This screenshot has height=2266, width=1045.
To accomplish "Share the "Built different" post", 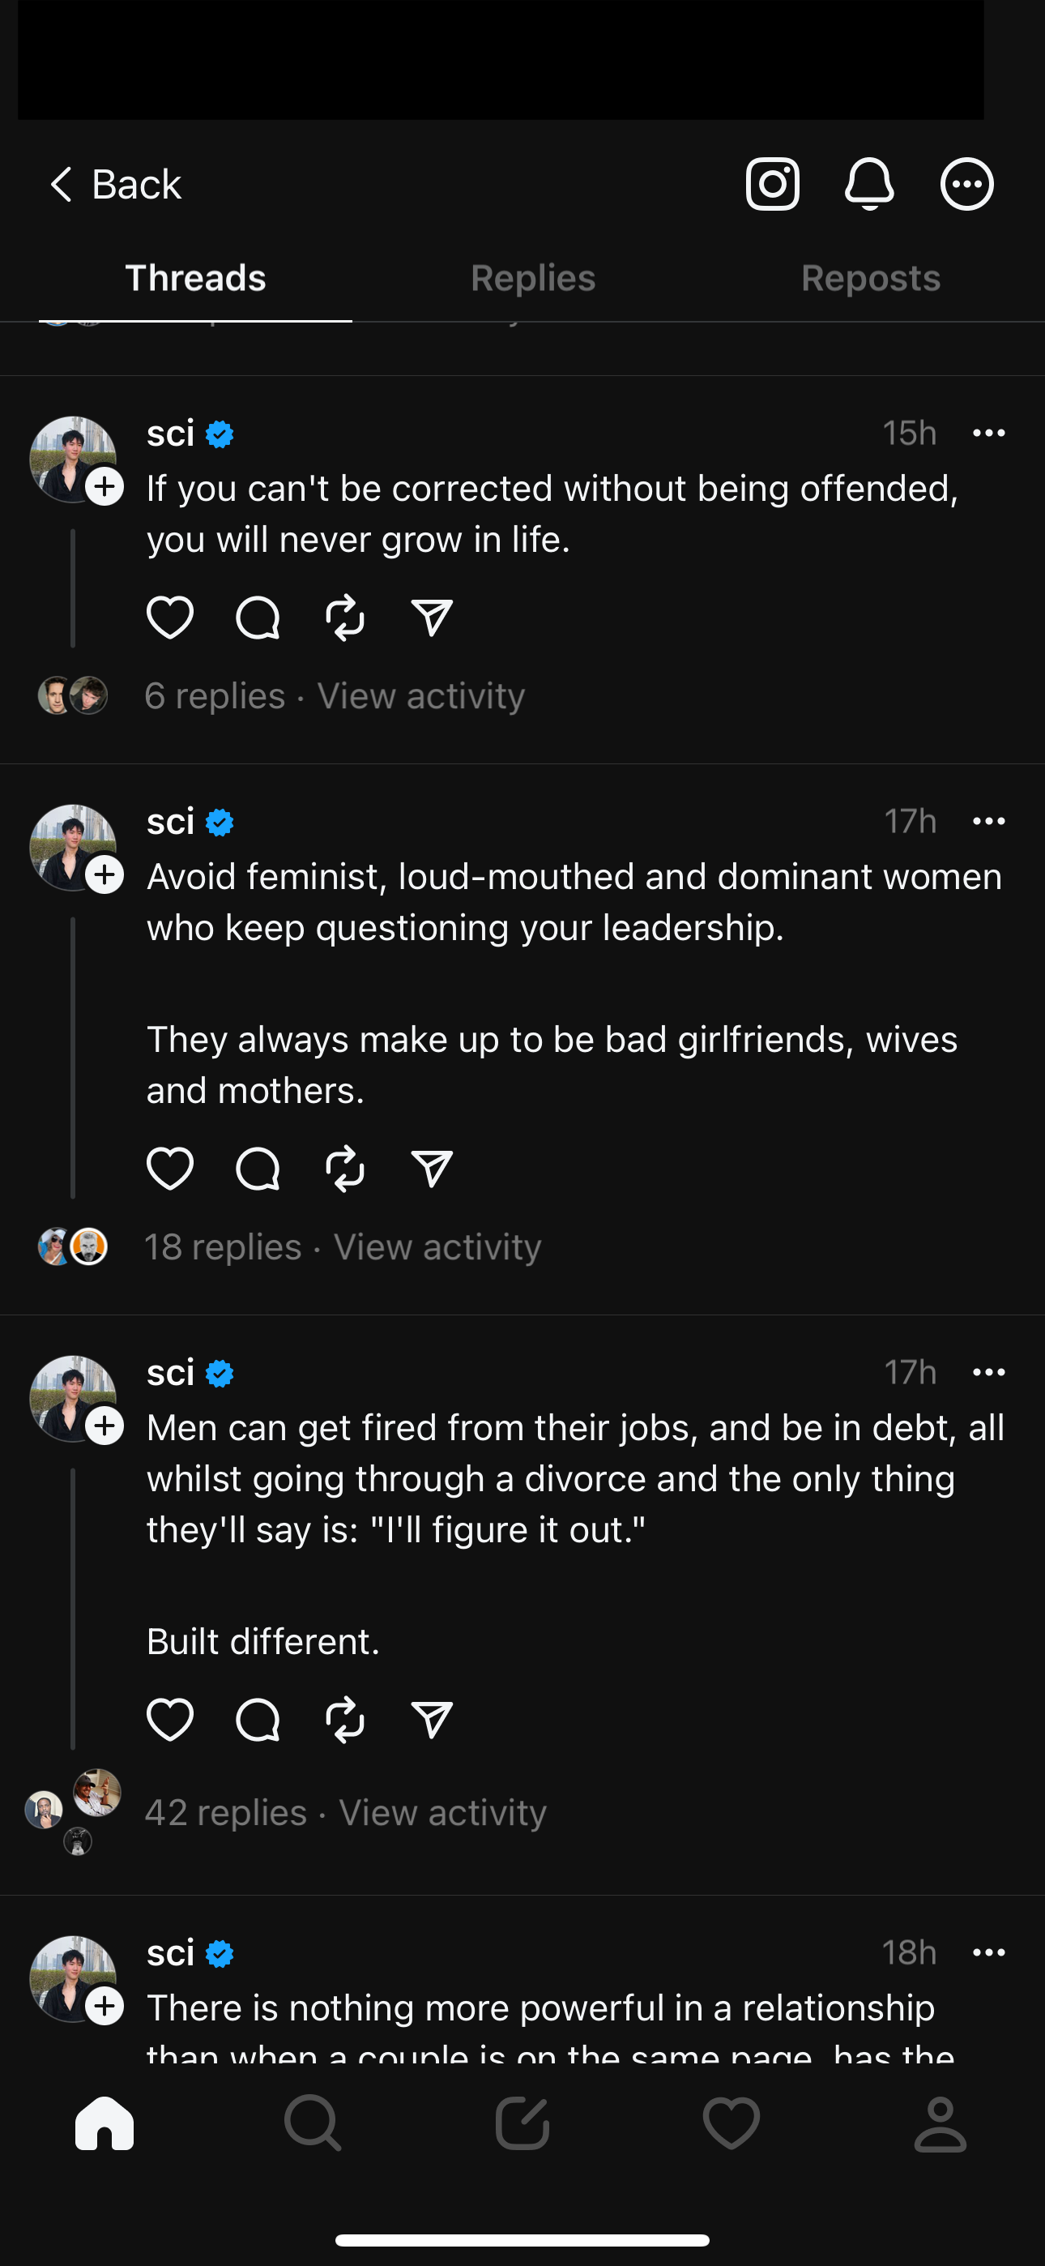I will (432, 1719).
